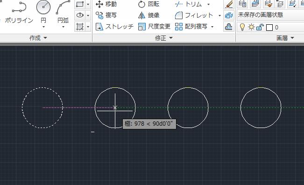Choose the rectangle drawing tool icon

[x=80, y=4]
